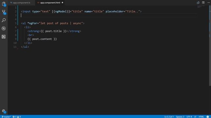Click line number 11 in gutter
The width and height of the screenshot is (211, 118).
15,47
